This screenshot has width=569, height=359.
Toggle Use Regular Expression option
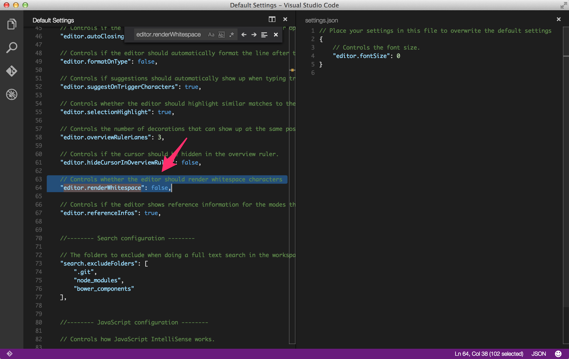(231, 34)
